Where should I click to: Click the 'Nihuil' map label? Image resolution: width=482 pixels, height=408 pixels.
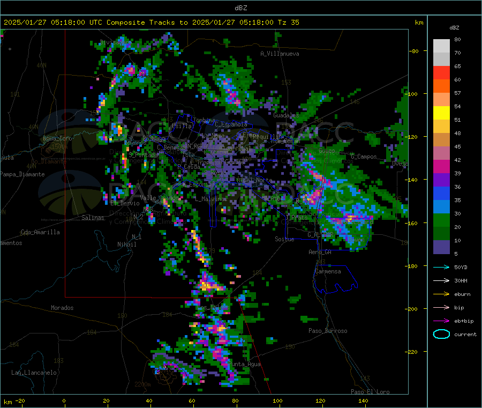[127, 244]
